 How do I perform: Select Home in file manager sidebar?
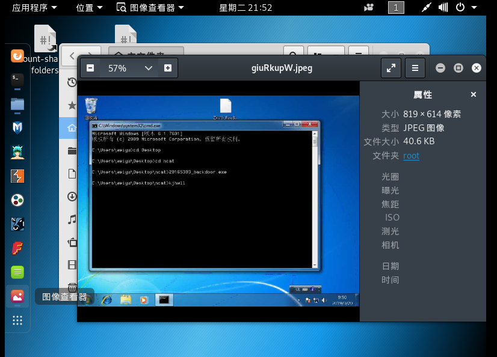(72, 128)
